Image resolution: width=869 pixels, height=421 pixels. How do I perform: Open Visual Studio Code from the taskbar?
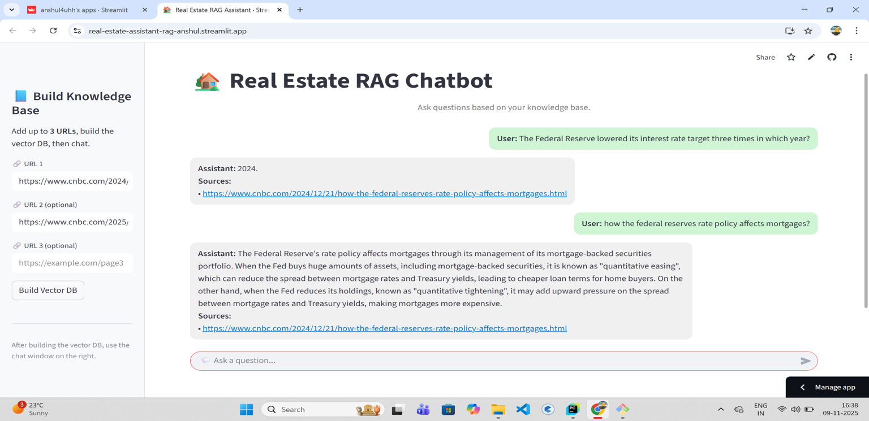(523, 409)
